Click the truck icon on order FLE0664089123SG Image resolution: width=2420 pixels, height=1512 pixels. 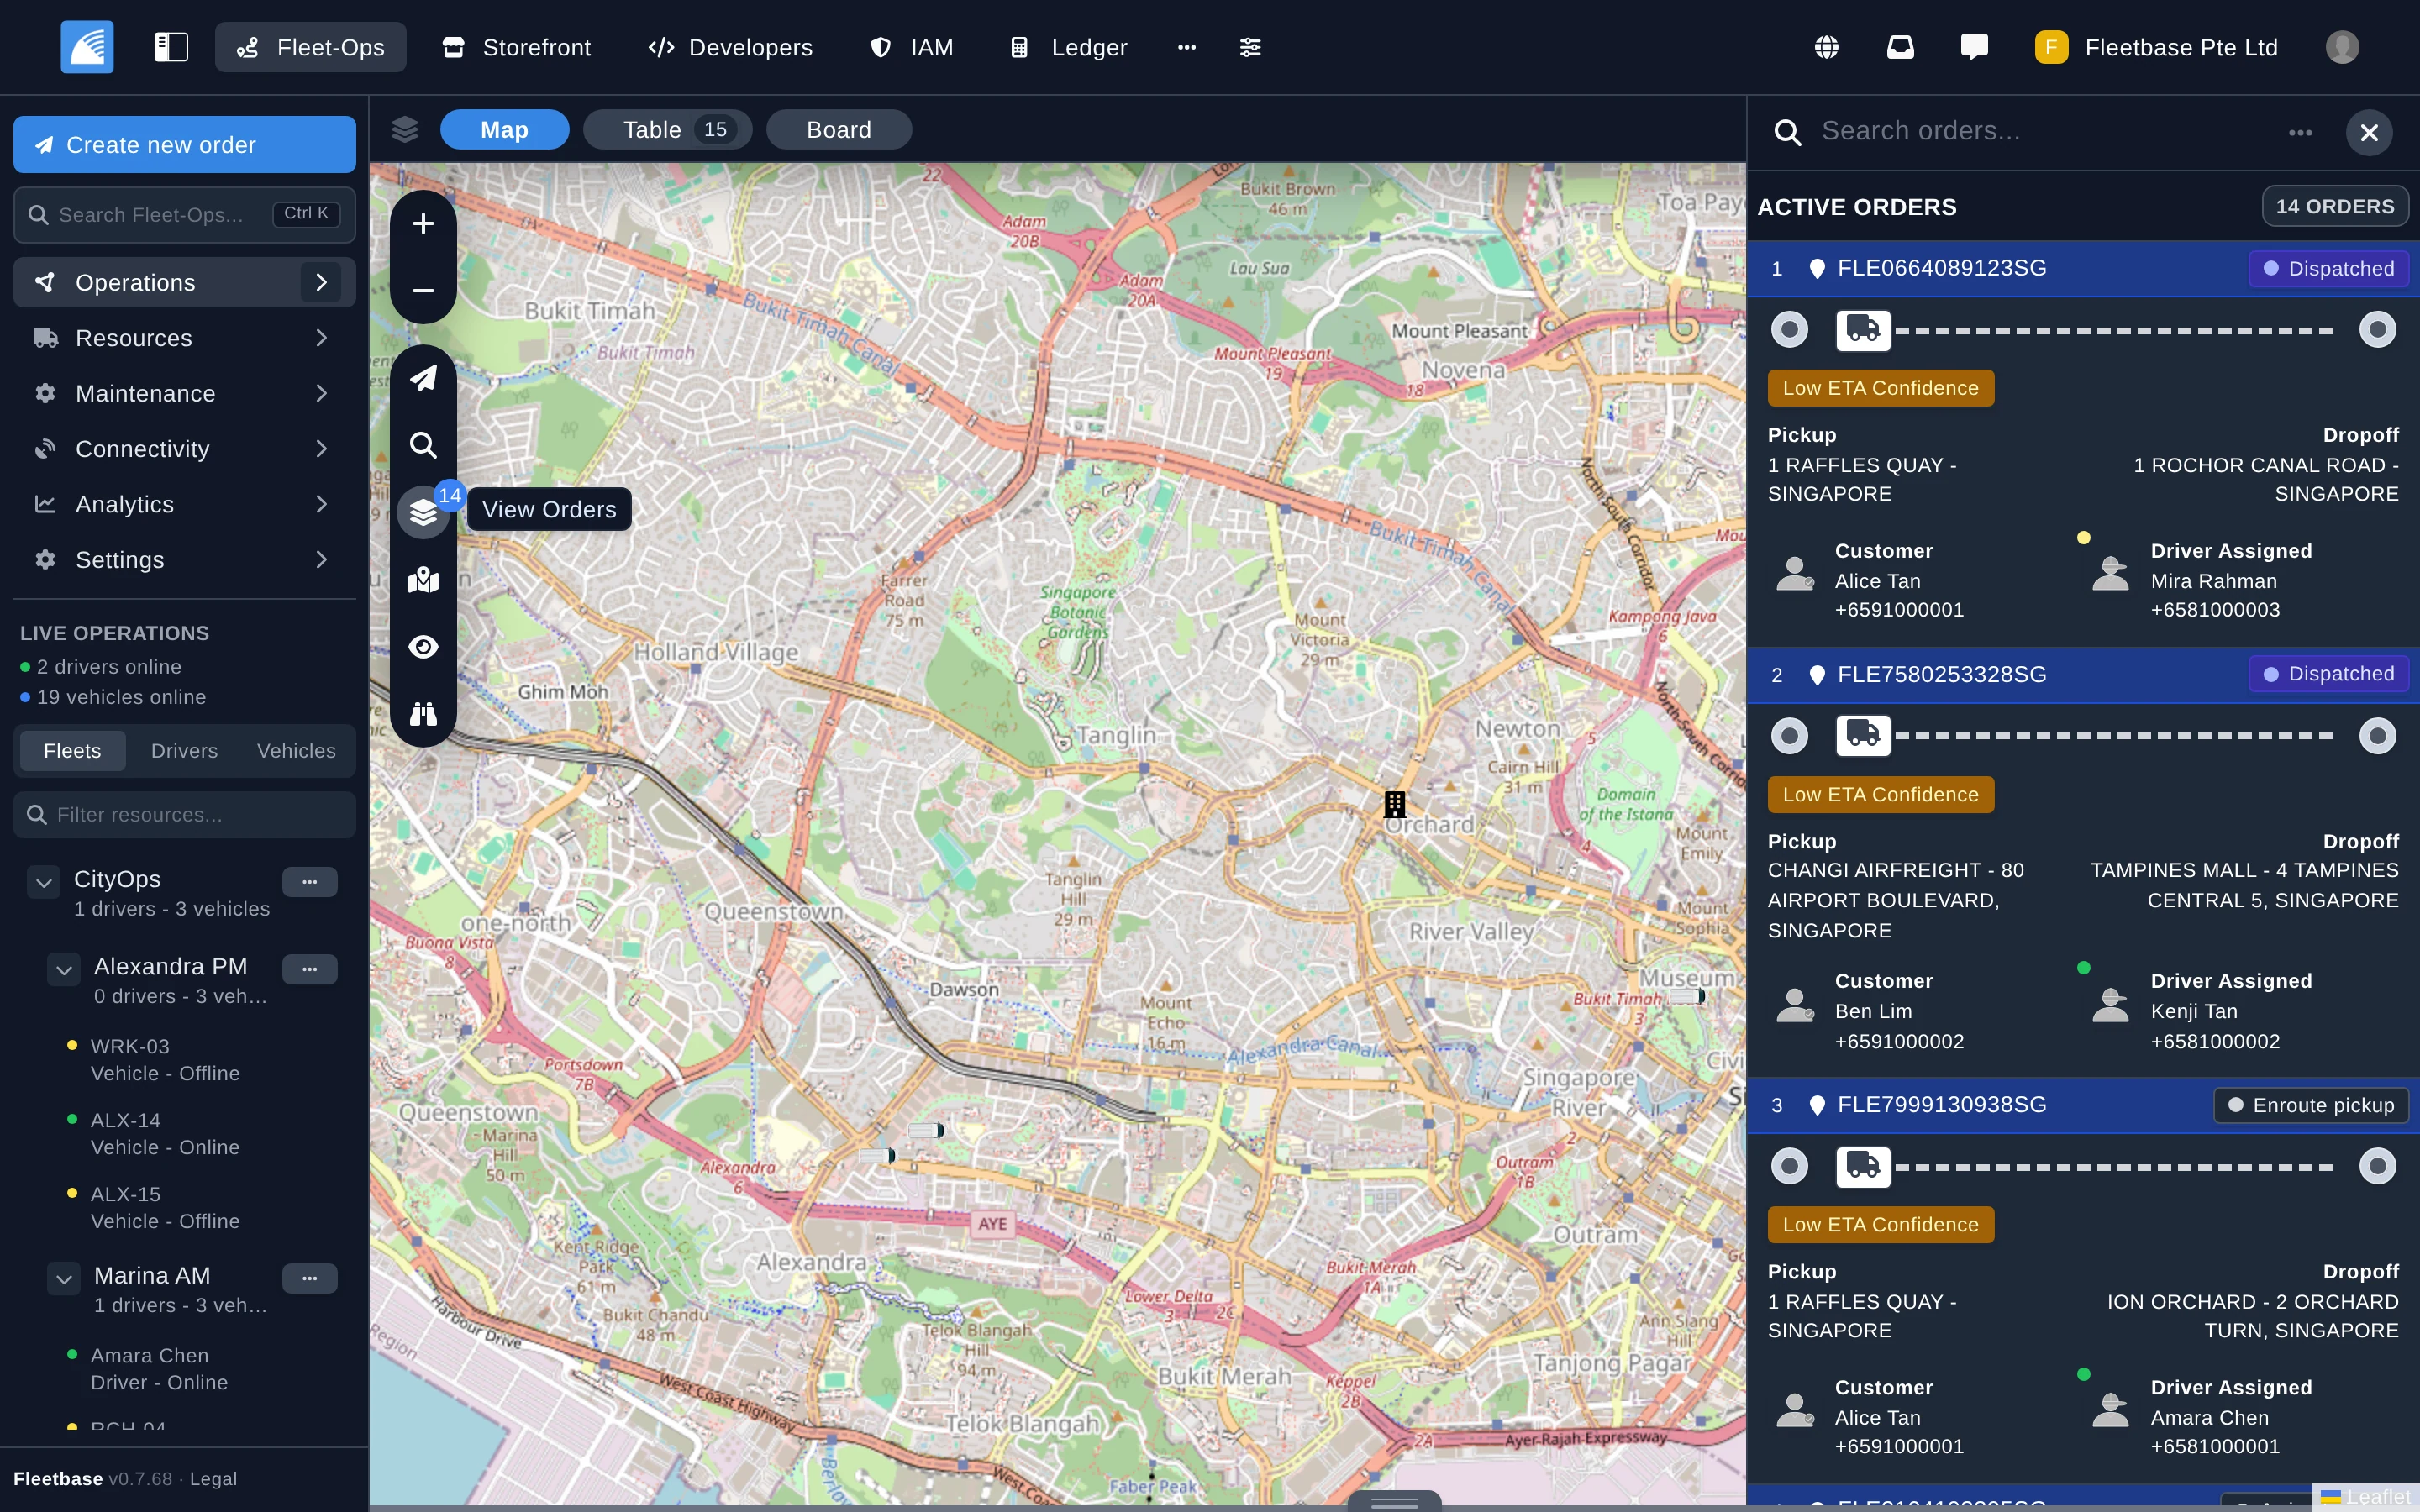[x=1863, y=329]
